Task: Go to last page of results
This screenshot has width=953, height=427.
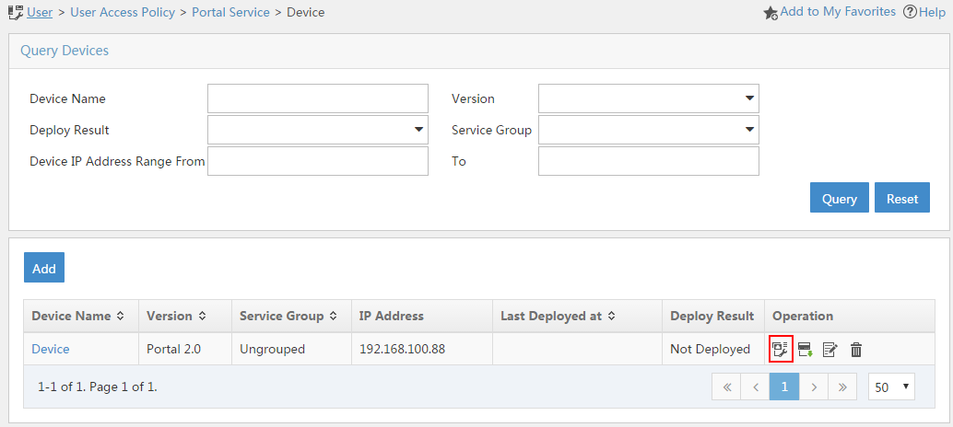Action: pos(842,387)
